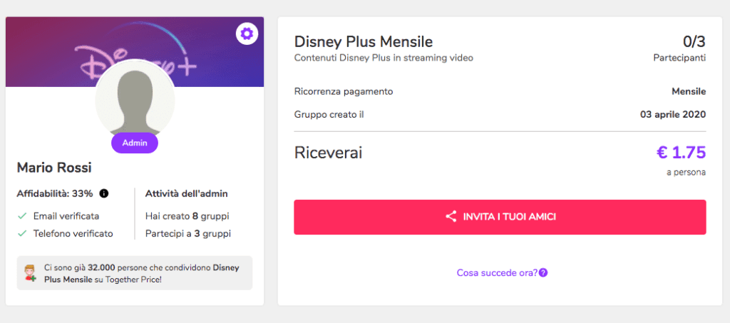This screenshot has width=730, height=323.
Task: Click the Riceverai label
Action: pyautogui.click(x=328, y=153)
